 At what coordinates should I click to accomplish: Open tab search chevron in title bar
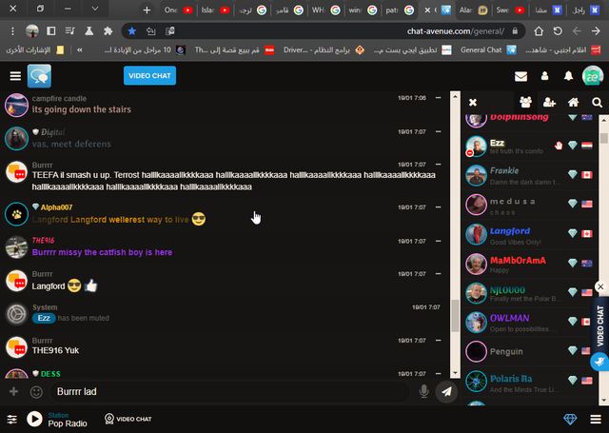click(95, 9)
